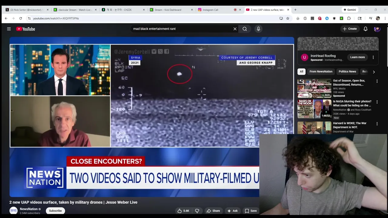This screenshot has width=388, height=218.
Task: Switch to the Nick Sortor X tab
Action: point(26,10)
